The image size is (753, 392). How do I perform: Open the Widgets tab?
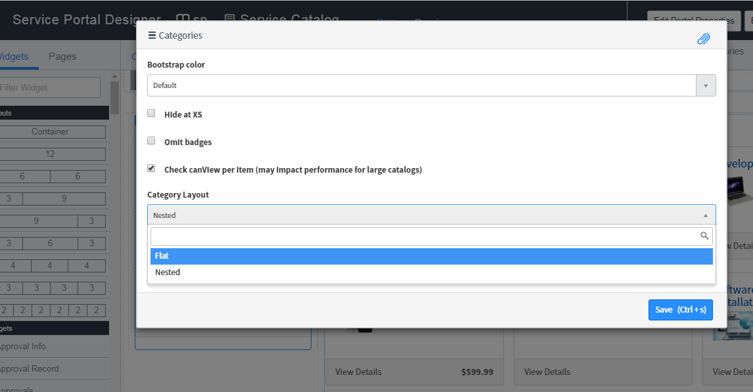13,56
